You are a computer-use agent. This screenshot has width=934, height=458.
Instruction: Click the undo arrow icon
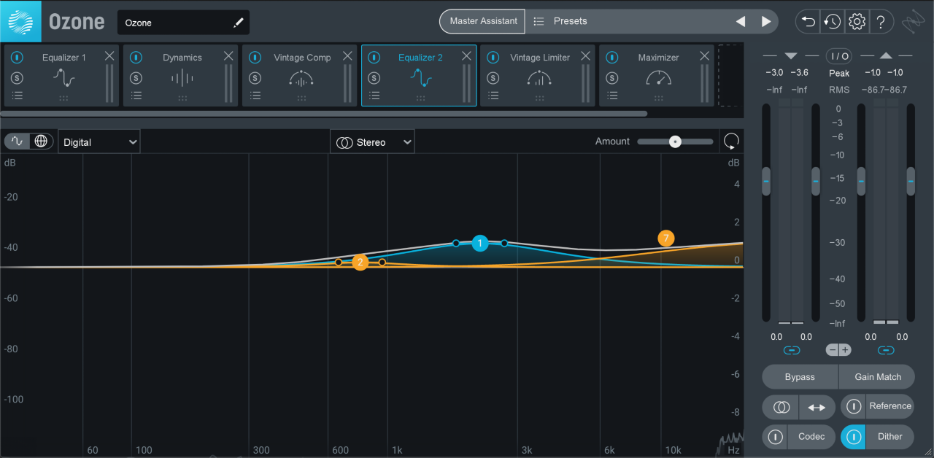coord(808,22)
